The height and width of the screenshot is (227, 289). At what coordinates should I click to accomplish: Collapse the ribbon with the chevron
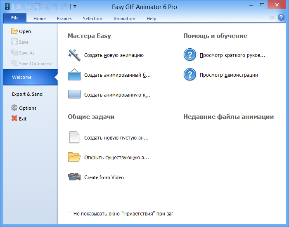272,17
